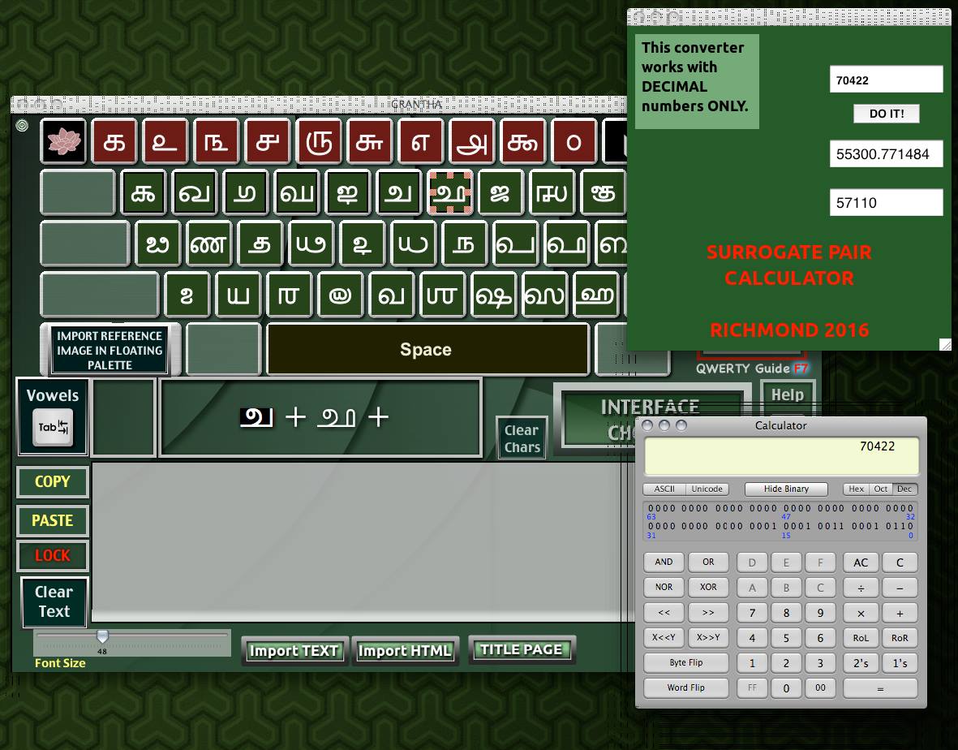Click Byte Flip in Calculator
The image size is (958, 750).
point(685,662)
